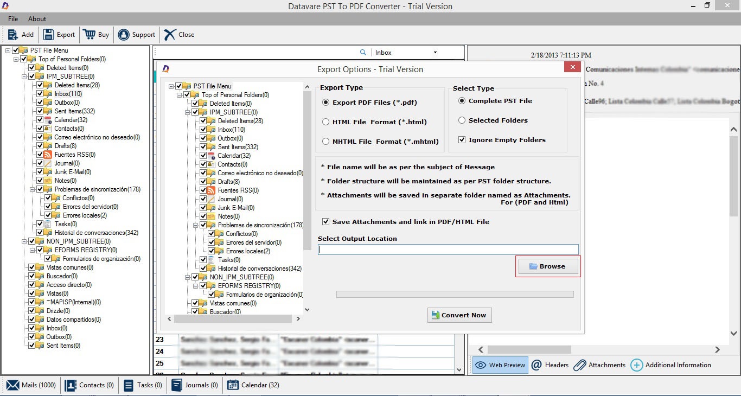Click the Journals icon in bottom bar

[176, 385]
